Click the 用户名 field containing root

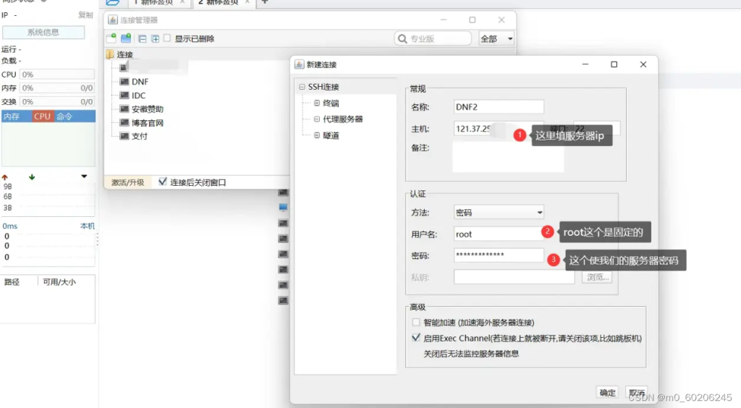pyautogui.click(x=499, y=234)
